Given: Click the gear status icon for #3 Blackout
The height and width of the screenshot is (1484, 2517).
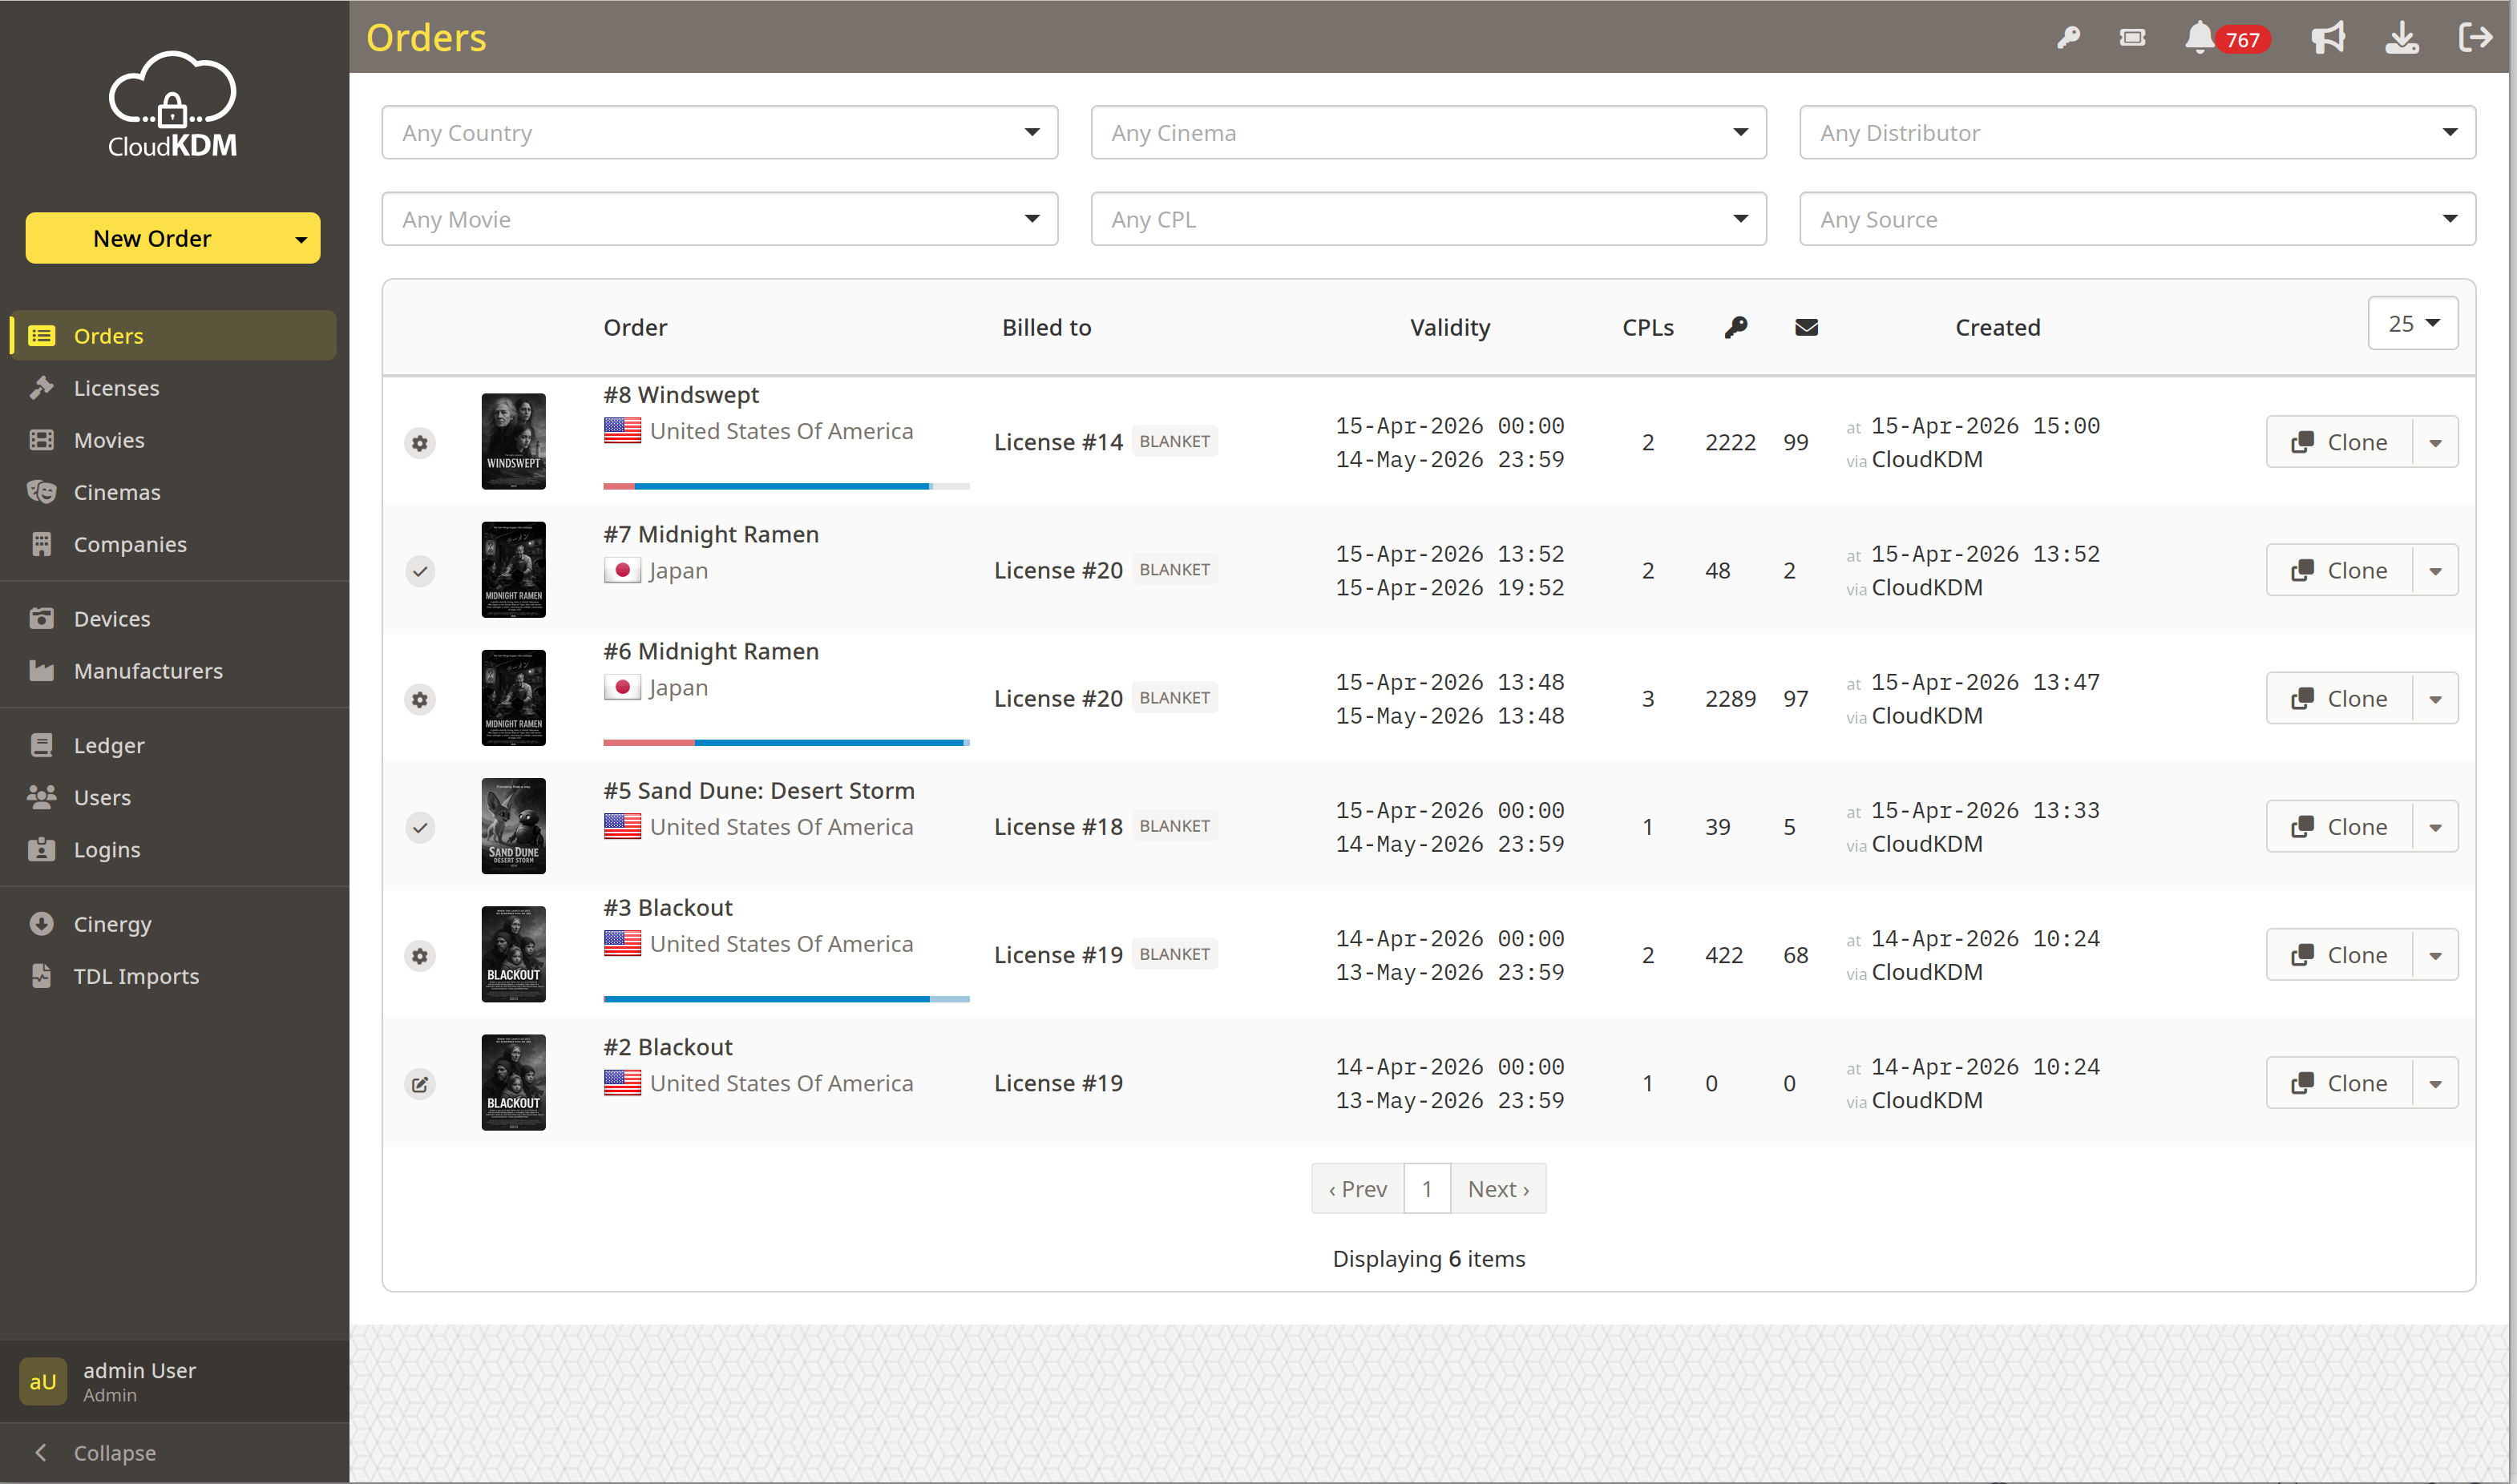Looking at the screenshot, I should click(420, 955).
